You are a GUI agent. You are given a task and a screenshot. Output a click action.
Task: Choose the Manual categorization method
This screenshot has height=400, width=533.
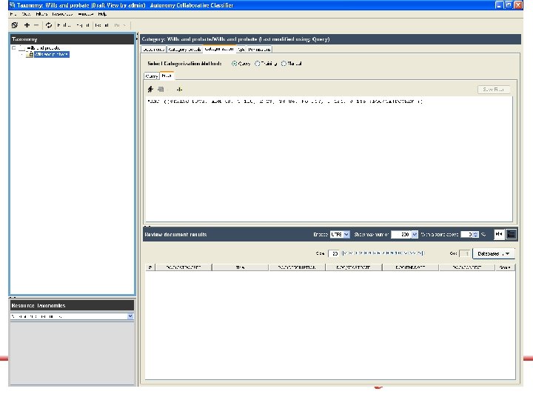[284, 64]
